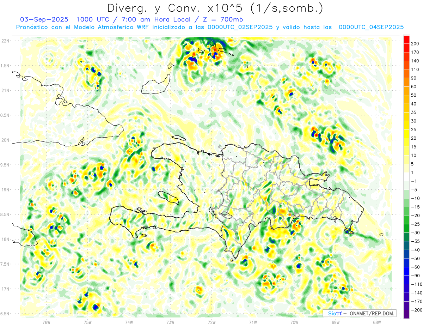Viewport: 423px width, 327px height.
Task: Click the '71W' longitude label
Action: point(253,322)
